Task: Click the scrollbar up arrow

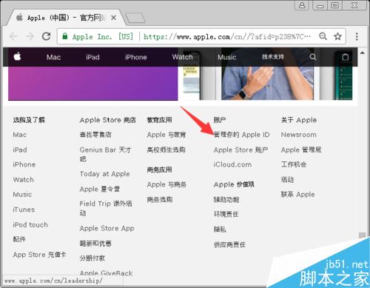Action: pyautogui.click(x=362, y=53)
